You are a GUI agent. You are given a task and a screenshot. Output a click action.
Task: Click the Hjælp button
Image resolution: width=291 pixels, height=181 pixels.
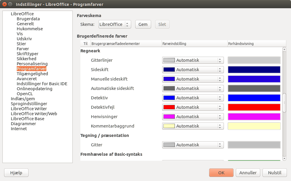[16, 173]
